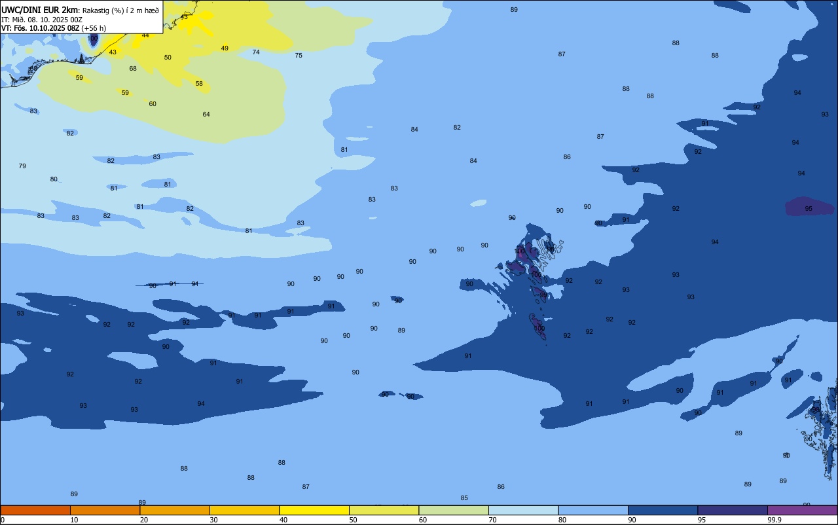Image resolution: width=838 pixels, height=525 pixels.
Task: Click the '95' value inside the dark patch
Action: (x=809, y=209)
